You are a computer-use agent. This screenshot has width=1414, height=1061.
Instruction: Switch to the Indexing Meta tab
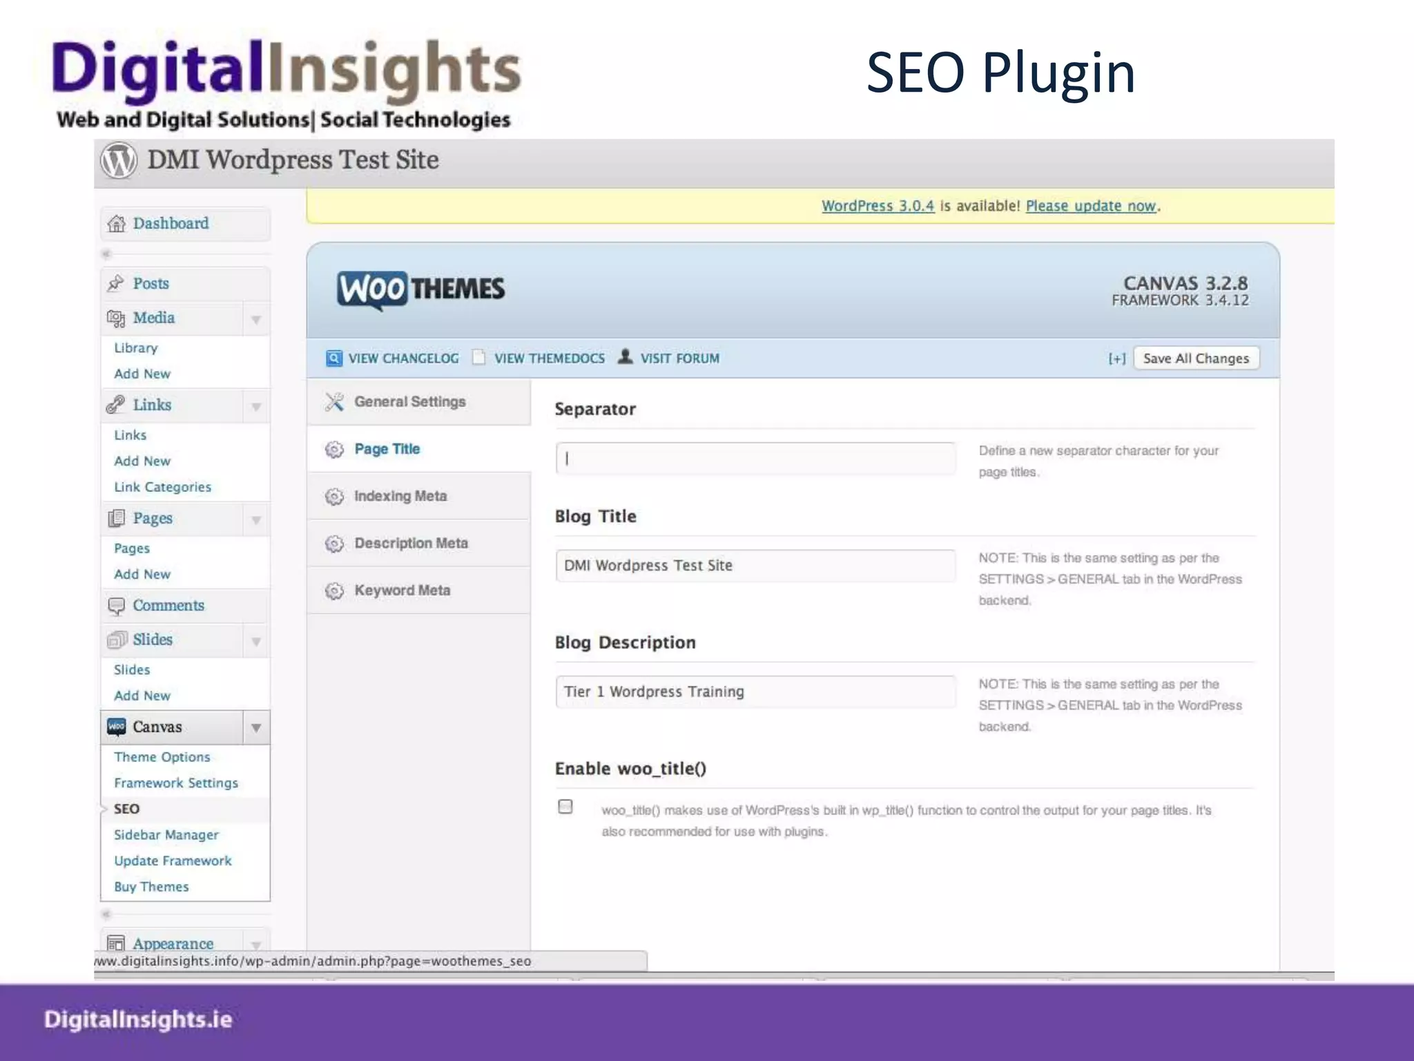click(x=400, y=496)
